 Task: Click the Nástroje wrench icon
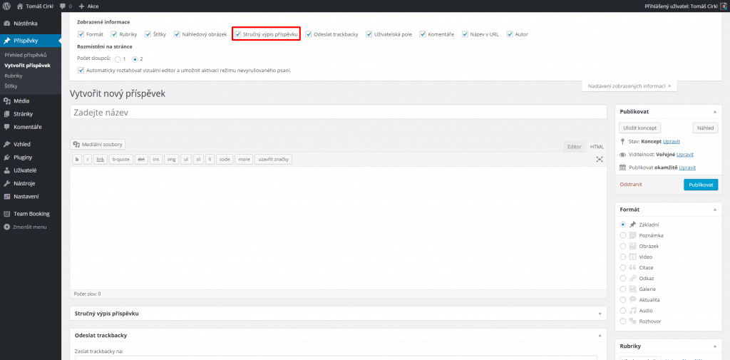coord(7,183)
